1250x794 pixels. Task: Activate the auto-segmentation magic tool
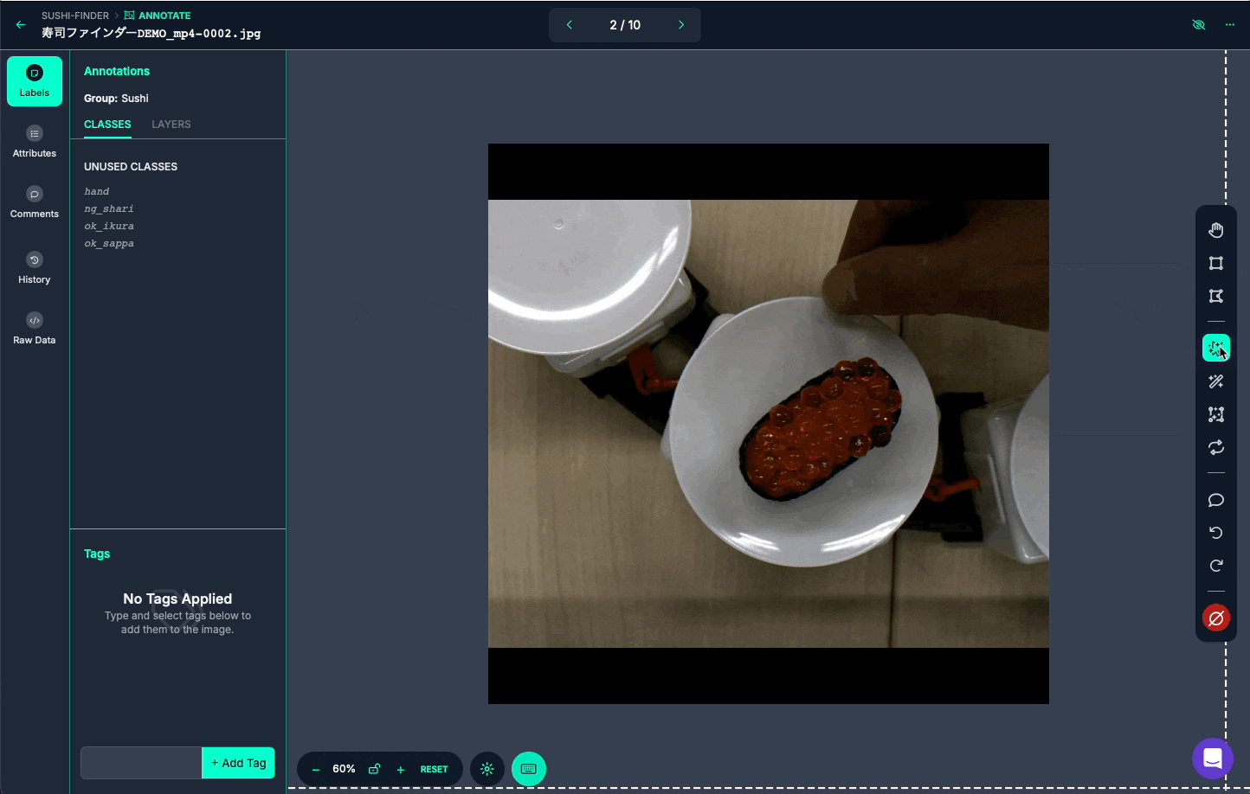tap(1215, 347)
